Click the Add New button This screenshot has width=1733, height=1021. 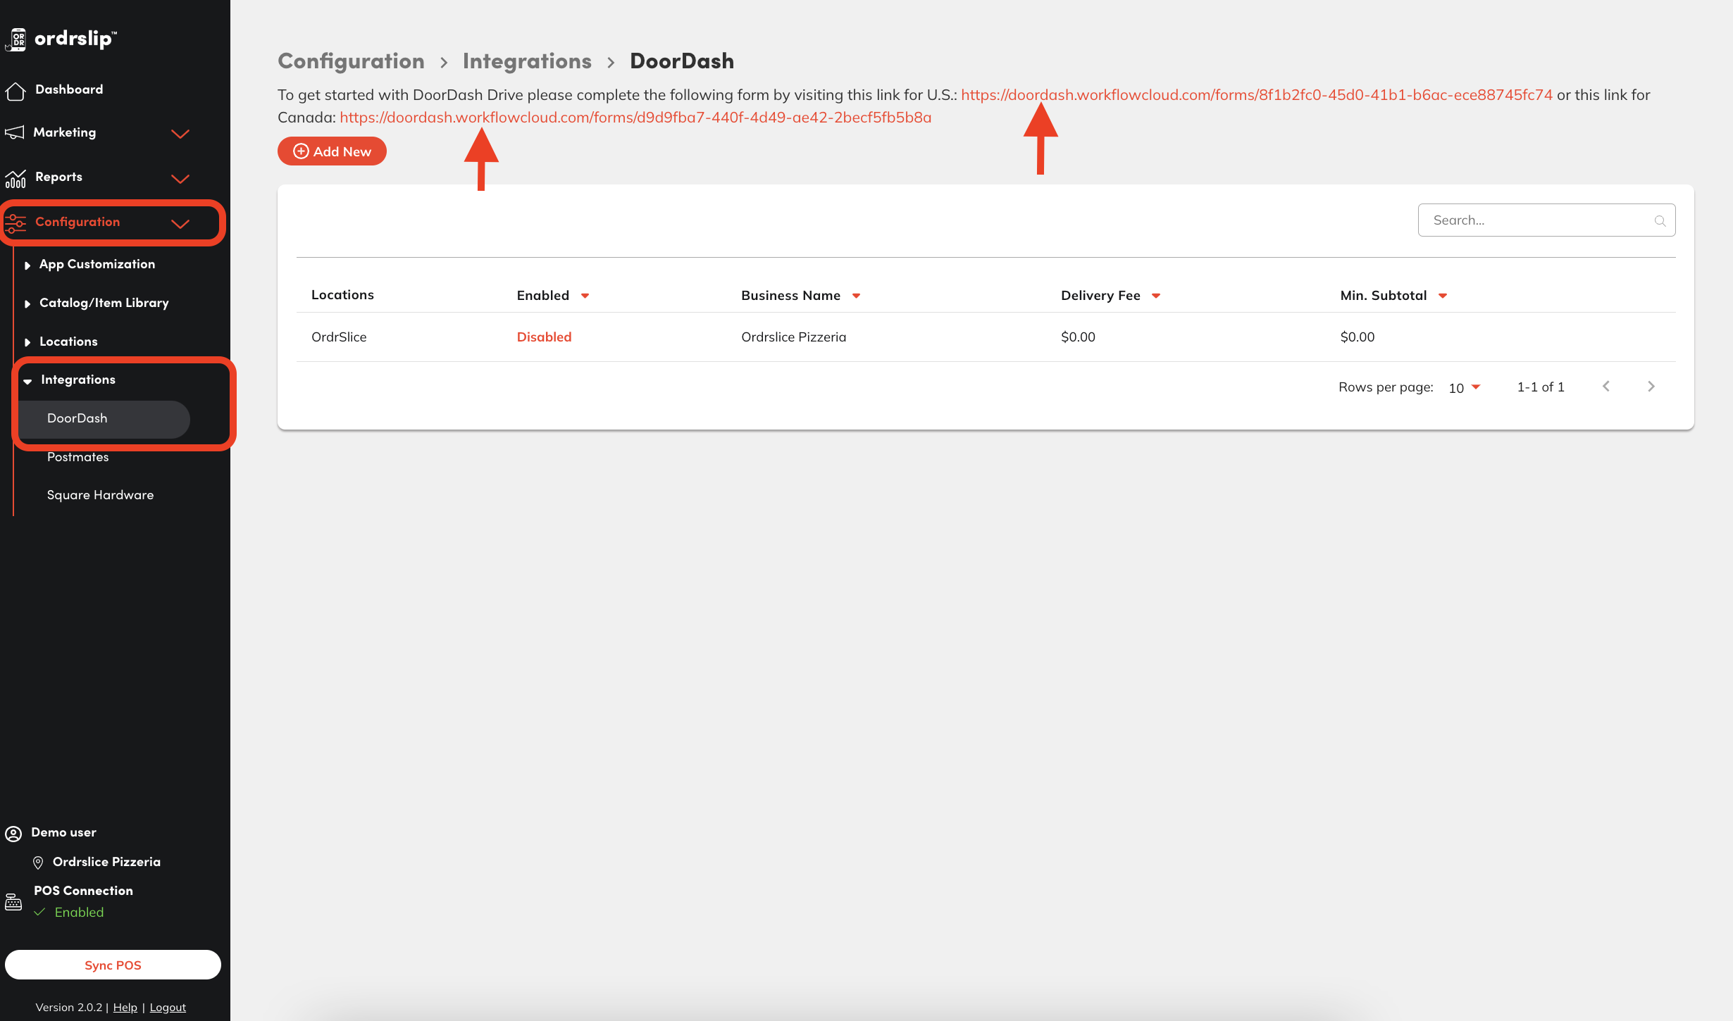pos(332,151)
